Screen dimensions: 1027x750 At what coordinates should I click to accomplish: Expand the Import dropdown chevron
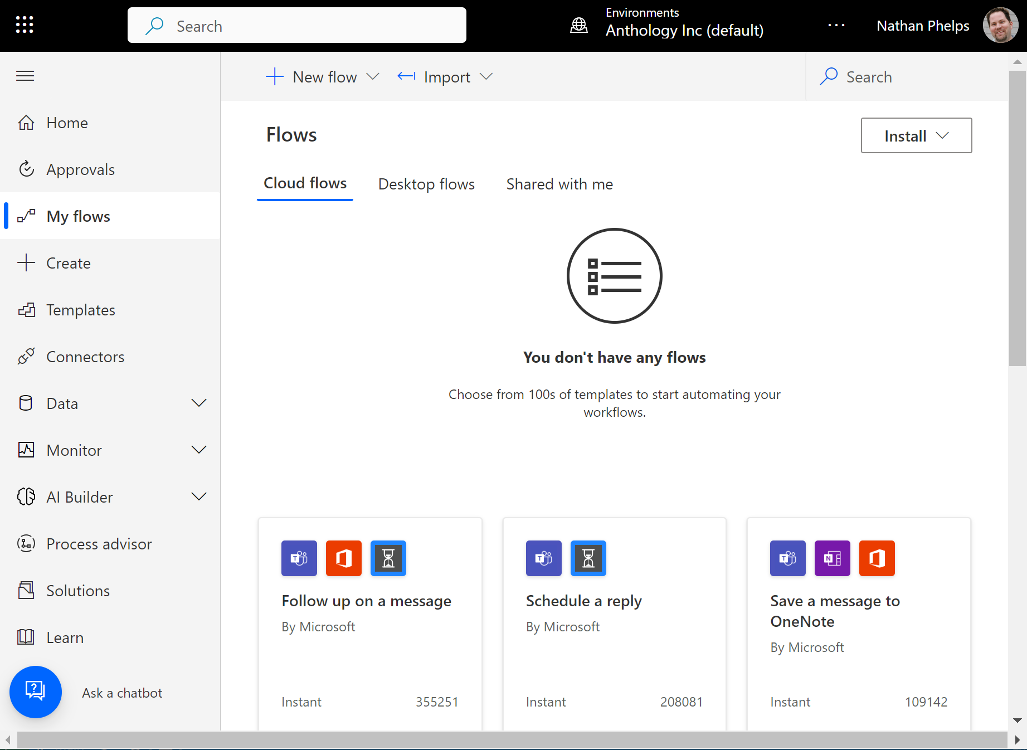coord(486,77)
